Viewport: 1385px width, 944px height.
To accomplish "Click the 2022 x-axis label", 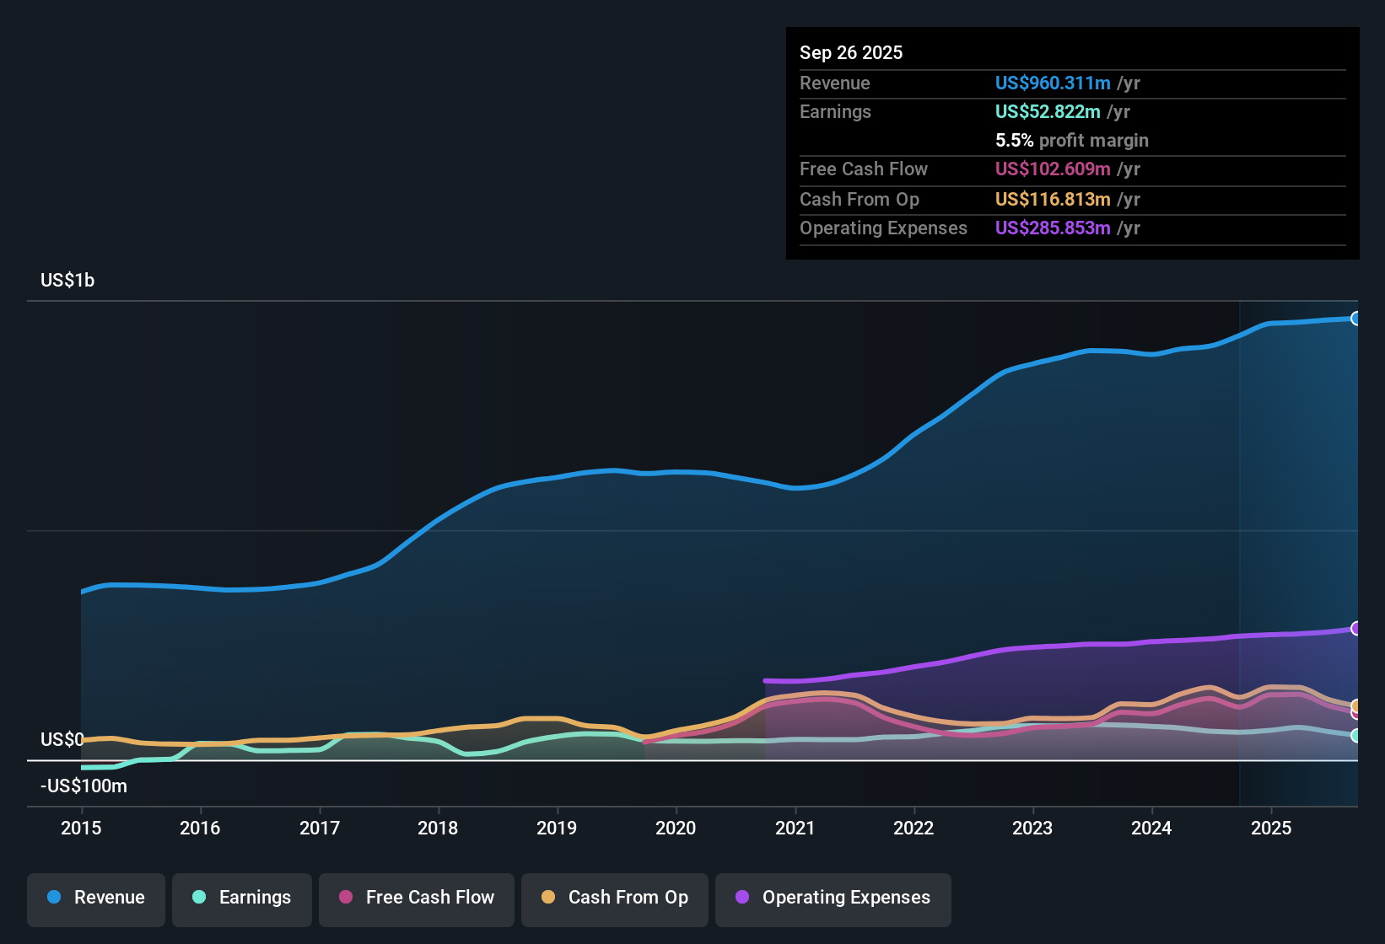I will [x=913, y=829].
